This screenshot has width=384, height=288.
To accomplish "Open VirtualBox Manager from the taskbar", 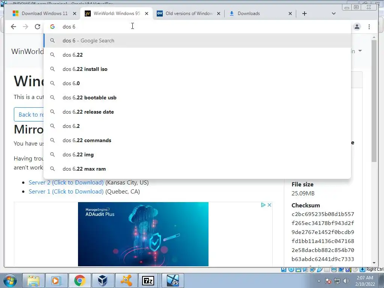I will click(x=103, y=280).
